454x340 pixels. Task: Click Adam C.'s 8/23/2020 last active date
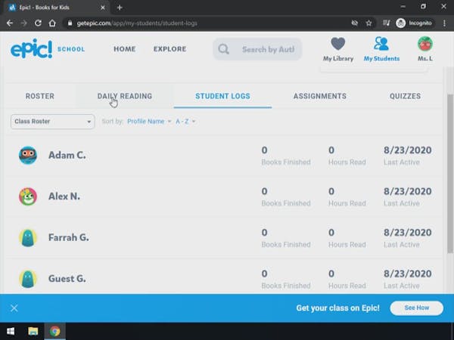click(x=407, y=150)
